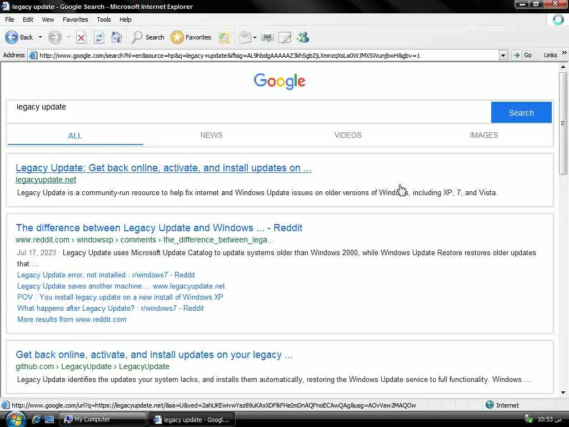Screen dimensions: 569x427
Task: Click the Mail envelope icon
Action: [x=245, y=37]
